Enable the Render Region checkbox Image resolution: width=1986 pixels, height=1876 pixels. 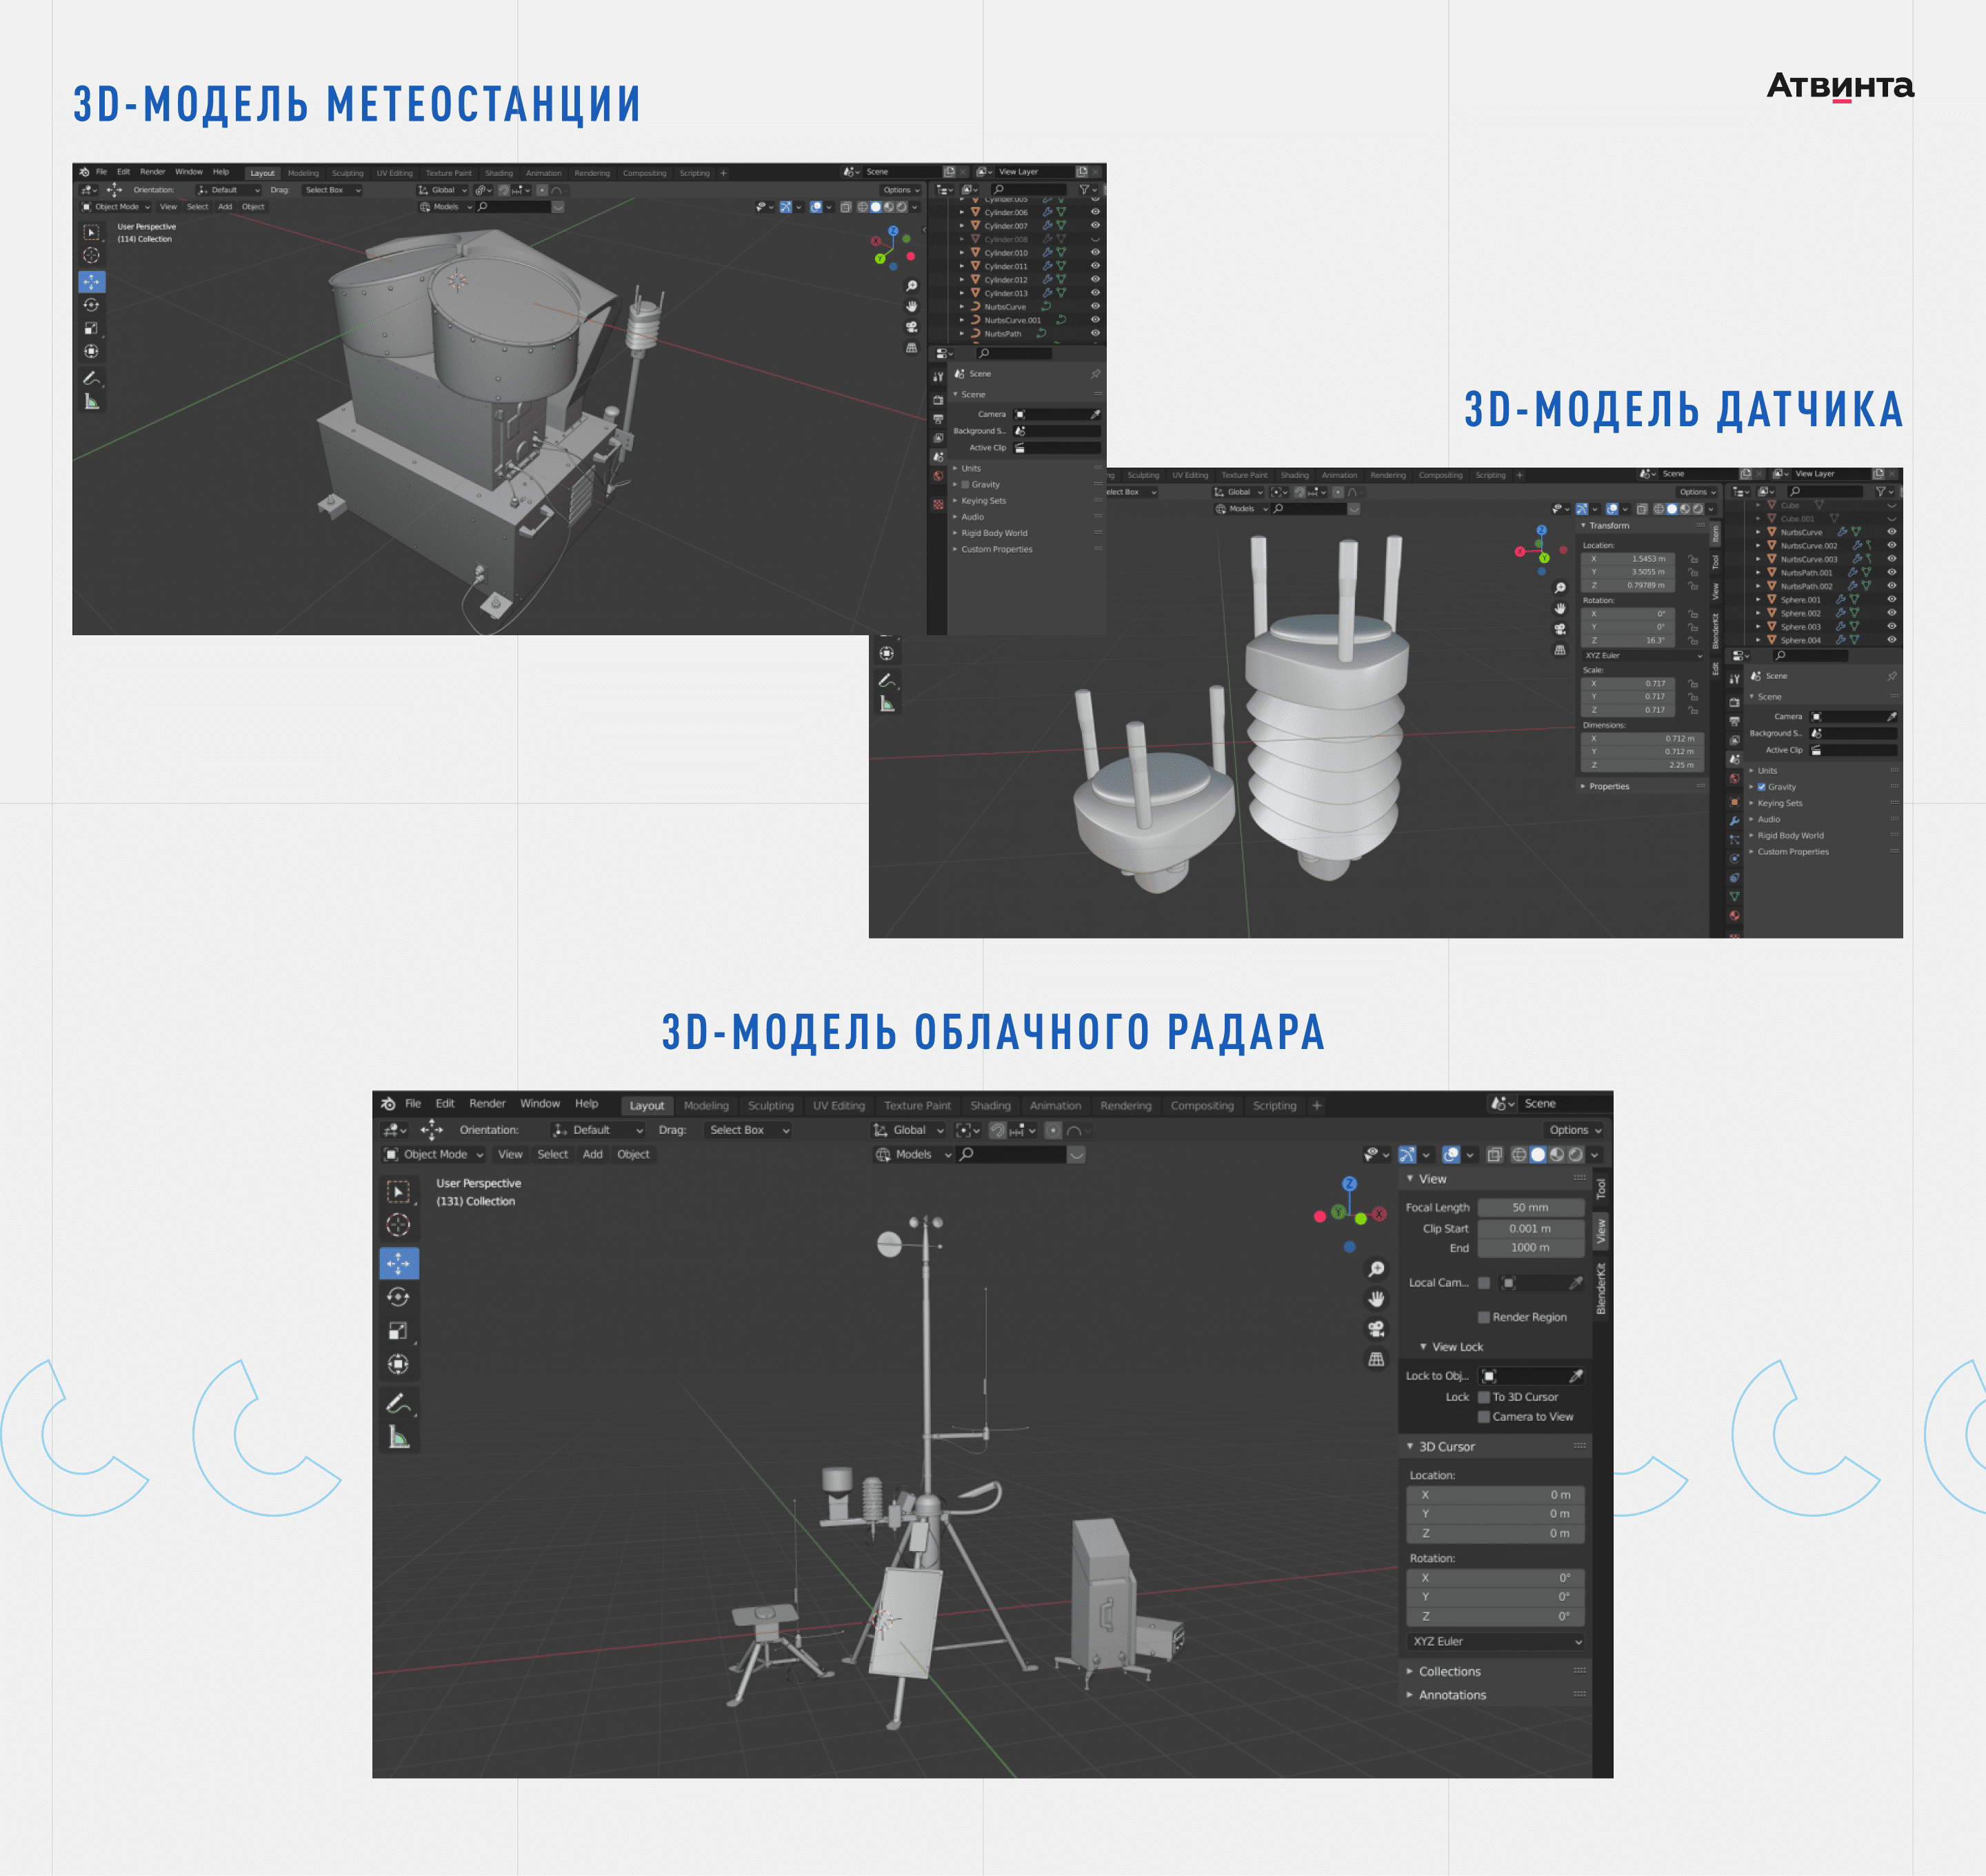(x=1484, y=1317)
